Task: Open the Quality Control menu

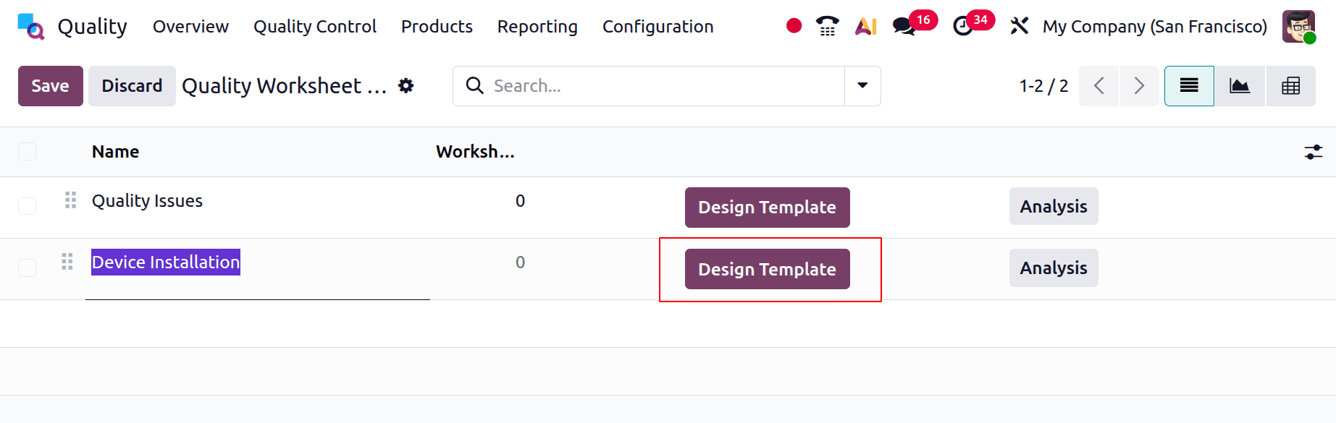Action: 315,27
